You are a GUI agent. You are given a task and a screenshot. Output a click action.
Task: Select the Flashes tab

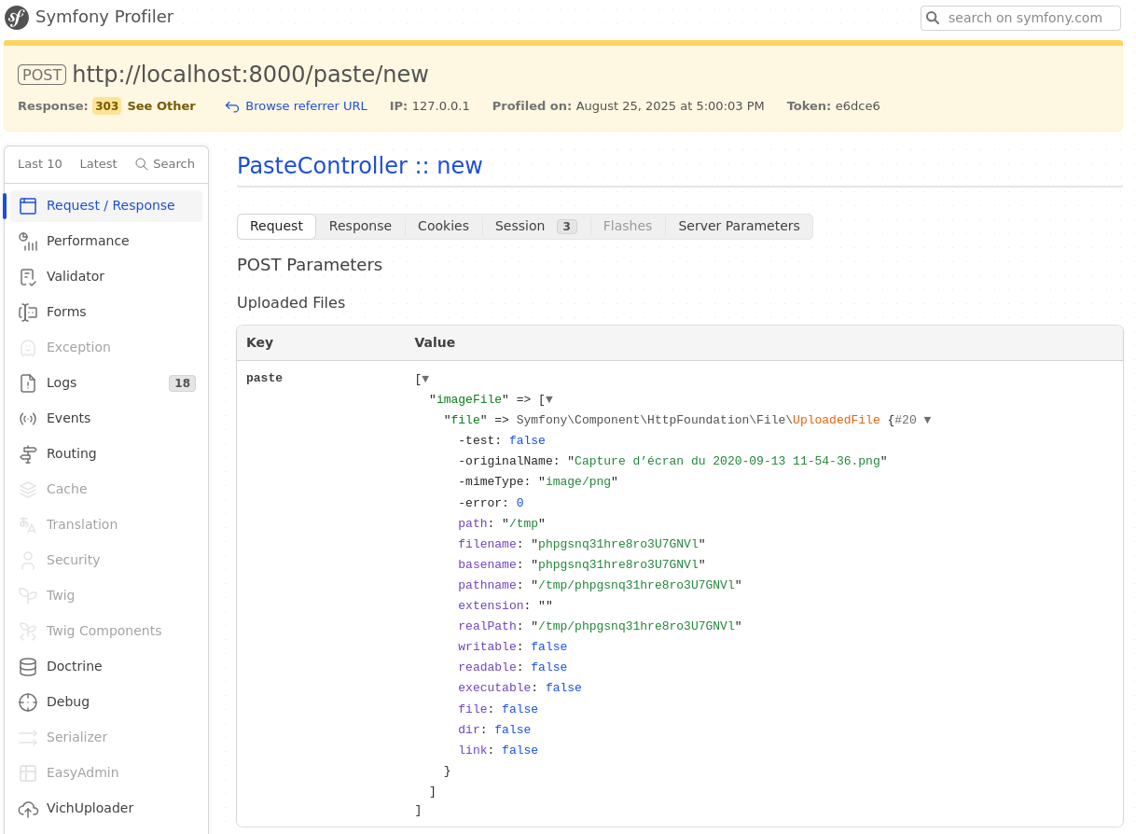coord(628,227)
